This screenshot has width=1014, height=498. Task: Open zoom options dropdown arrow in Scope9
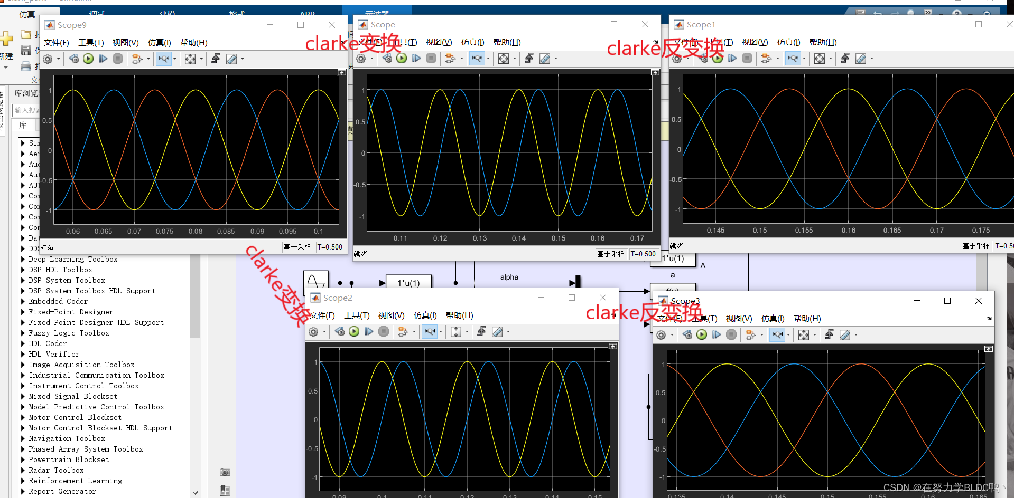tap(175, 59)
